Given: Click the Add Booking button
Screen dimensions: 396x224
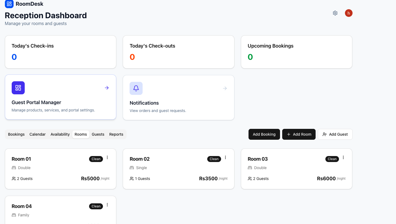Looking at the screenshot, I should [264, 134].
